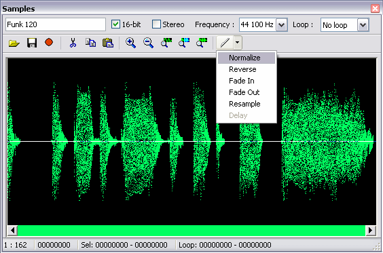
Task: Copy selection with the copy icon
Action: (90, 43)
